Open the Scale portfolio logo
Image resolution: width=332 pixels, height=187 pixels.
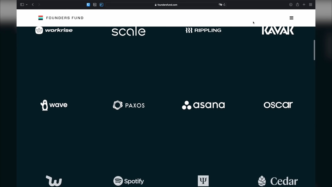[x=129, y=31]
